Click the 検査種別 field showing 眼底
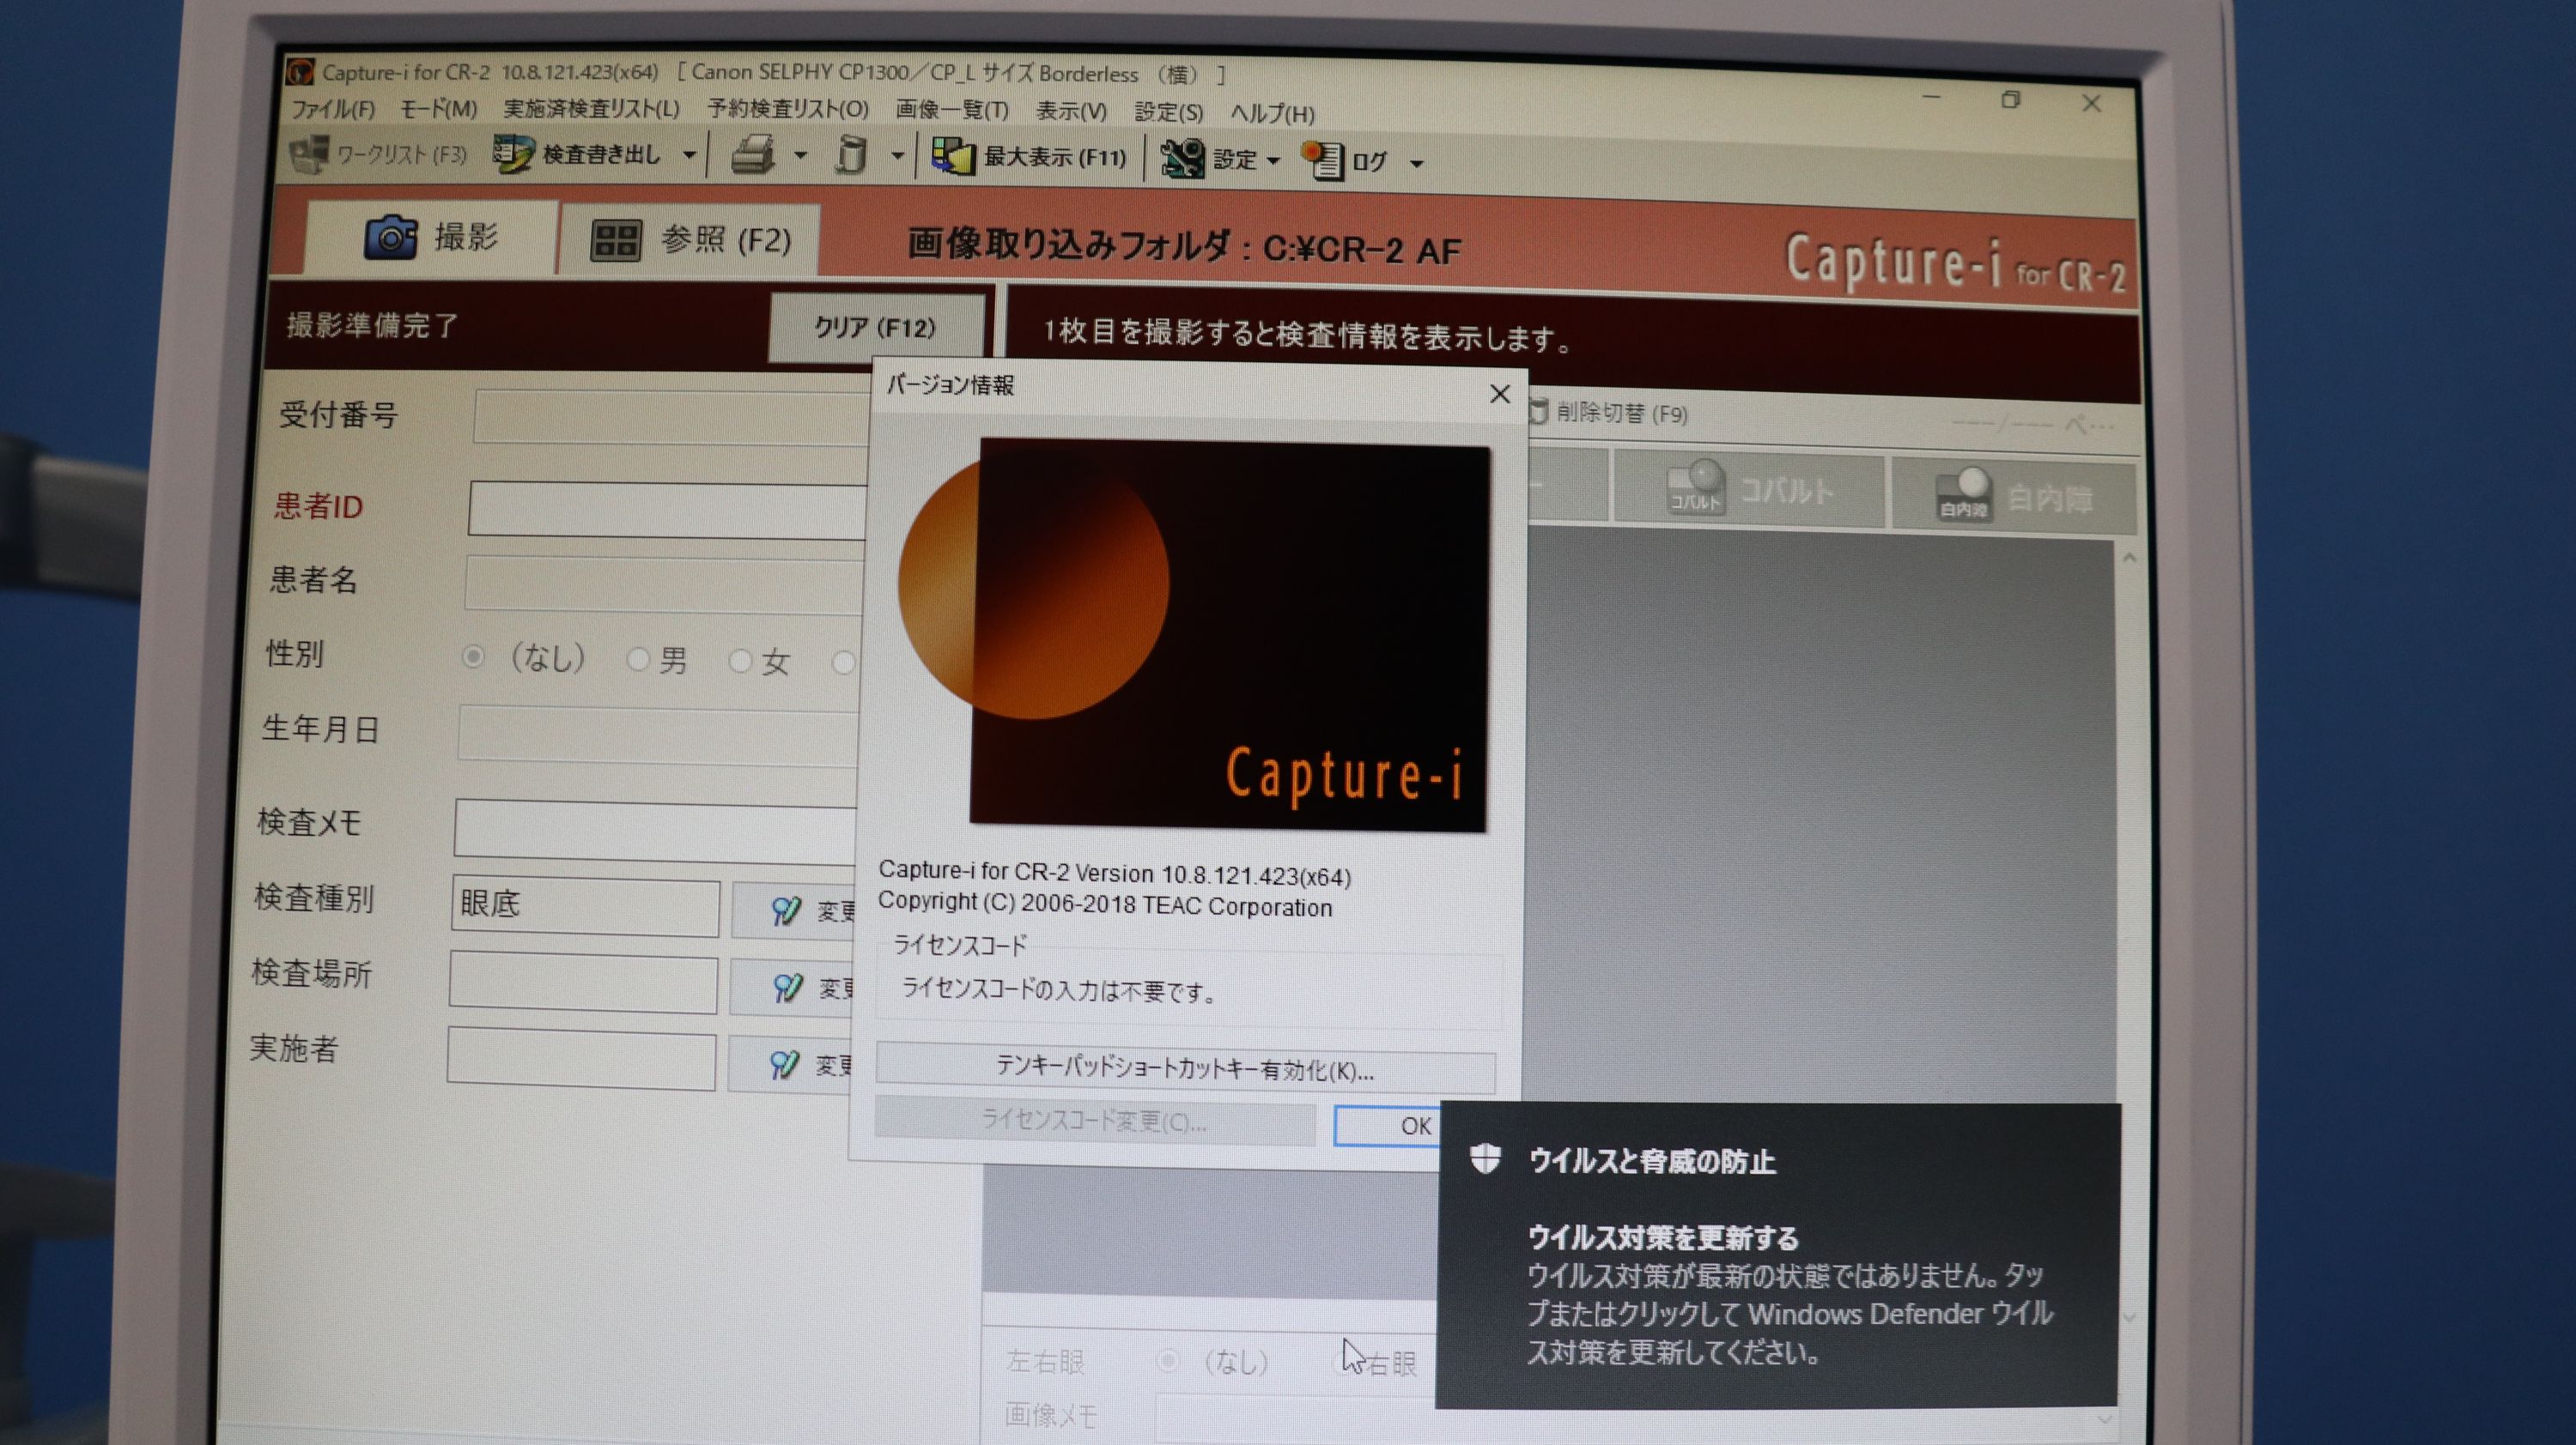Viewport: 2576px width, 1445px height. coord(585,906)
